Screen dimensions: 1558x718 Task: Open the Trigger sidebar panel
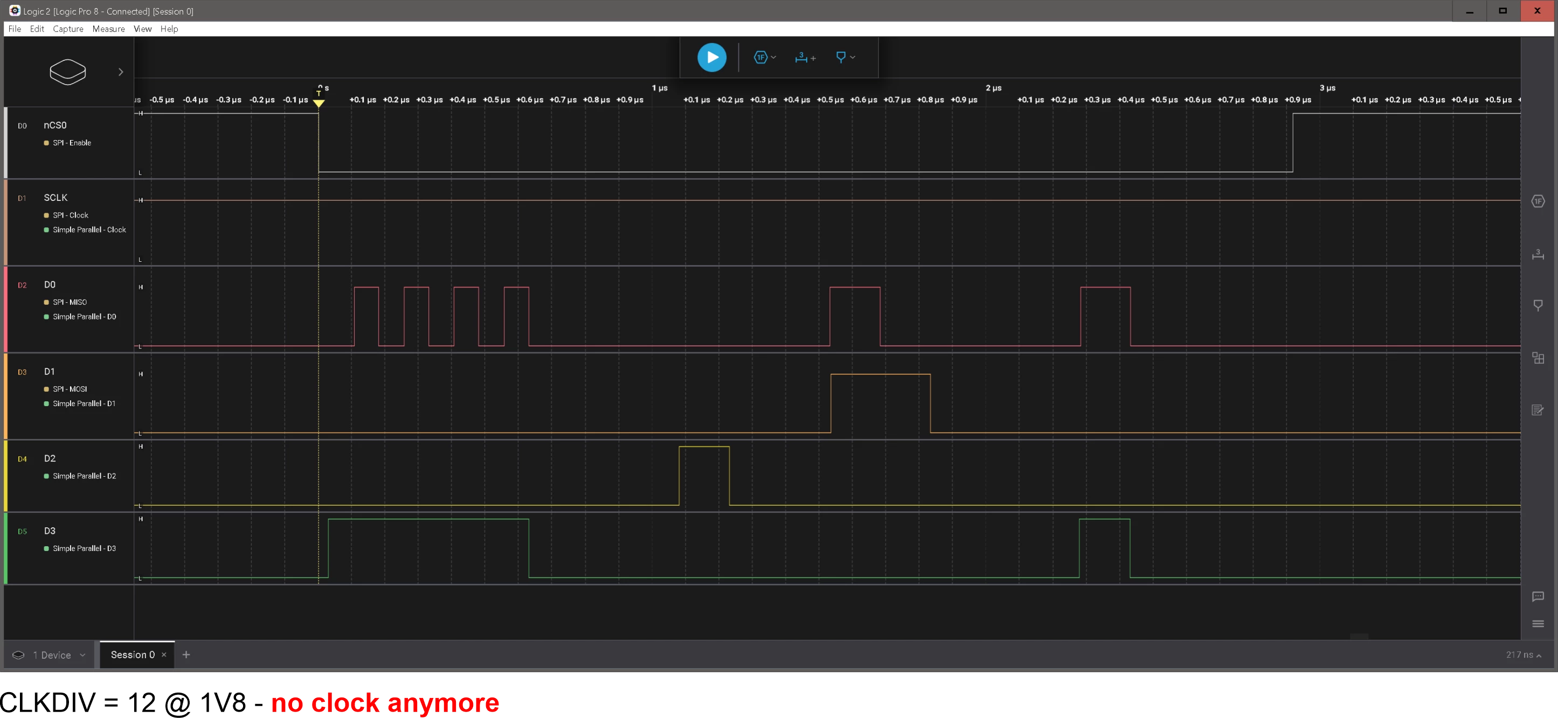click(x=1538, y=306)
